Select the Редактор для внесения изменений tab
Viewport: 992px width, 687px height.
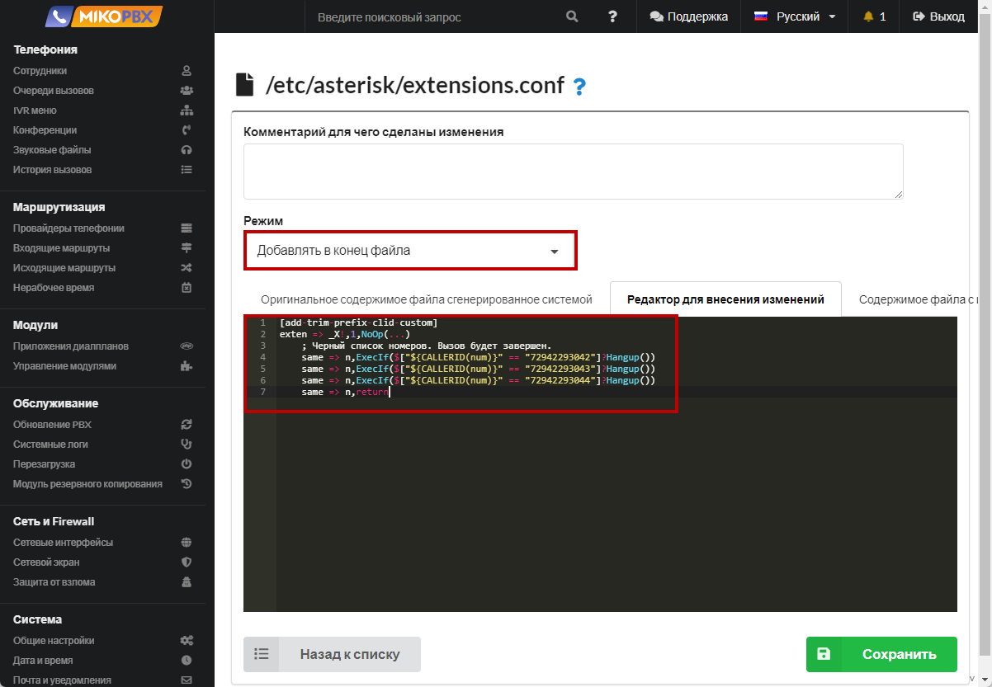click(725, 299)
